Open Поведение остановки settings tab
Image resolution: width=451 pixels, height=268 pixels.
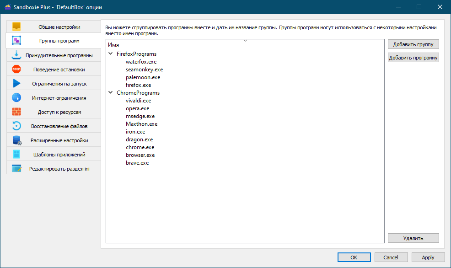tap(54, 70)
